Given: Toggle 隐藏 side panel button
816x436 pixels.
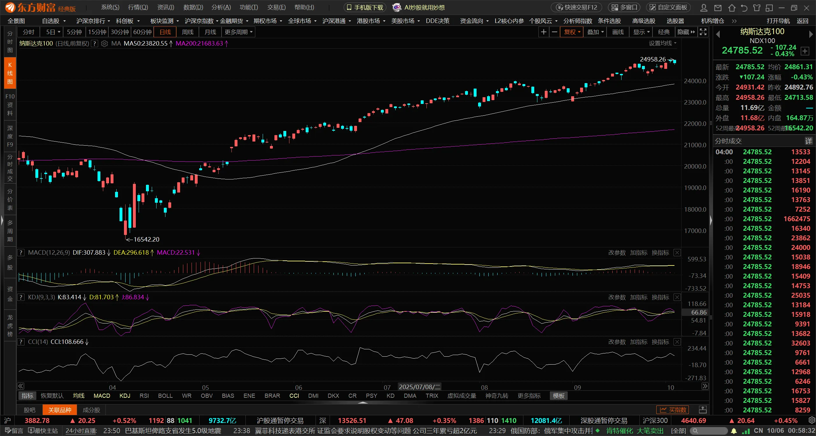Looking at the screenshot, I should pyautogui.click(x=686, y=32).
